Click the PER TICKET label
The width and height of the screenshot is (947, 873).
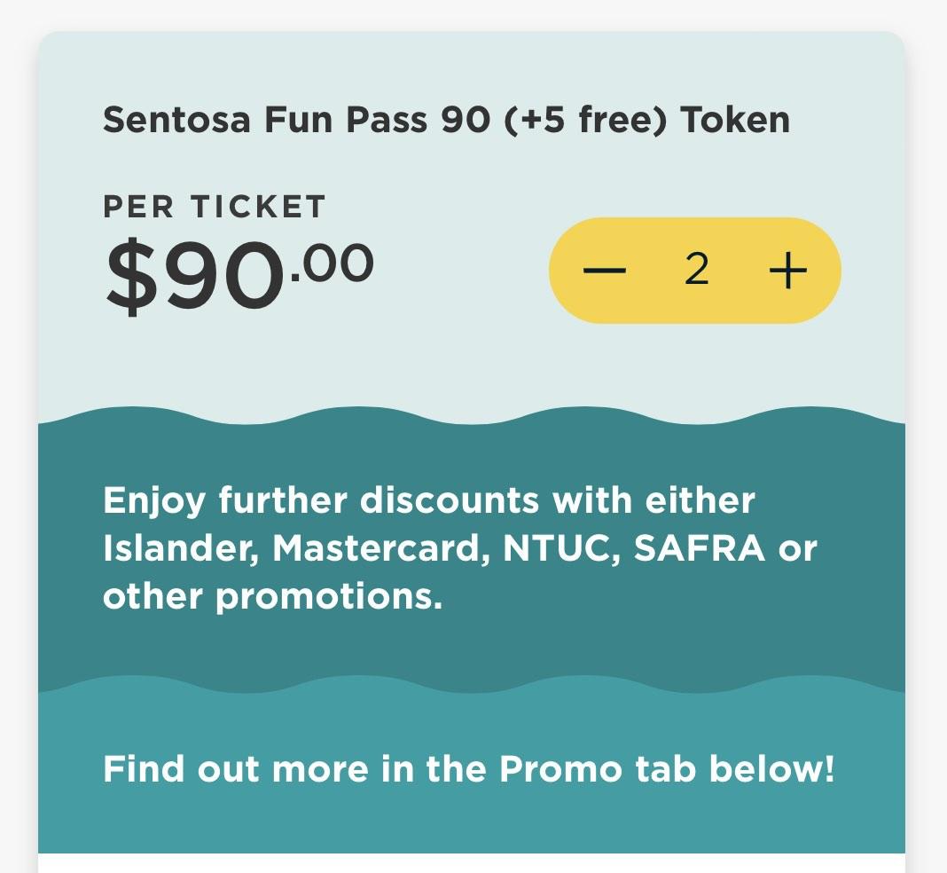coord(215,205)
